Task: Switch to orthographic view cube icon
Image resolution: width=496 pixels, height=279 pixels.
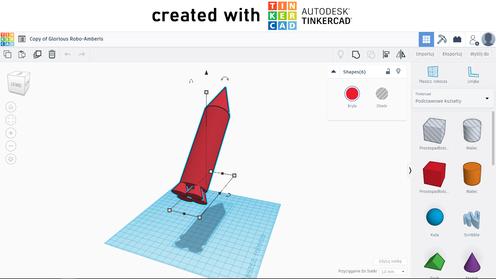Action: pyautogui.click(x=11, y=159)
